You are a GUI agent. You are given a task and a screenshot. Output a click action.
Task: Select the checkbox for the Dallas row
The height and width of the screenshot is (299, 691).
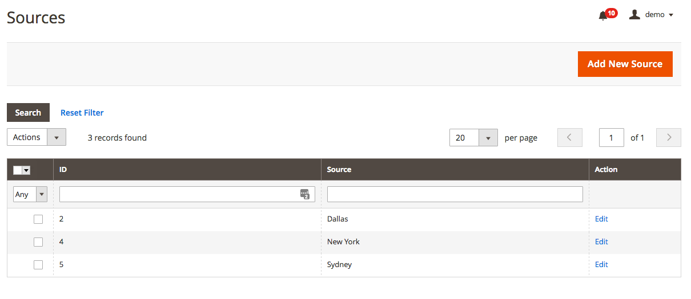click(x=38, y=219)
